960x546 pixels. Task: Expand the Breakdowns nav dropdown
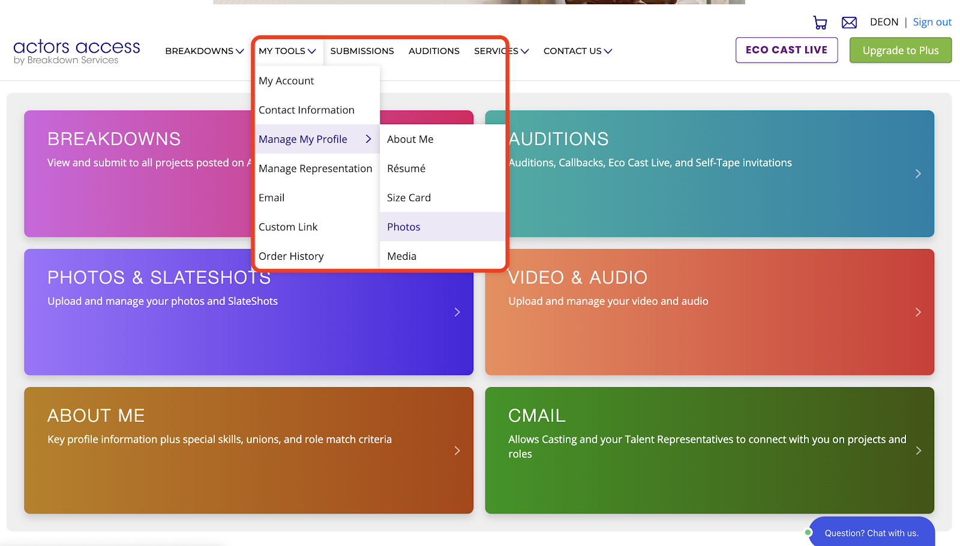click(205, 51)
